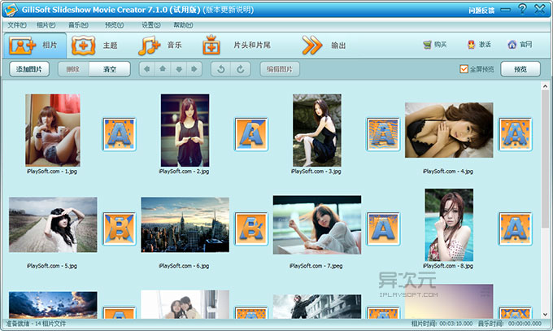Click transition B icon after photo 5.jpg
The width and height of the screenshot is (553, 331).
click(x=120, y=229)
